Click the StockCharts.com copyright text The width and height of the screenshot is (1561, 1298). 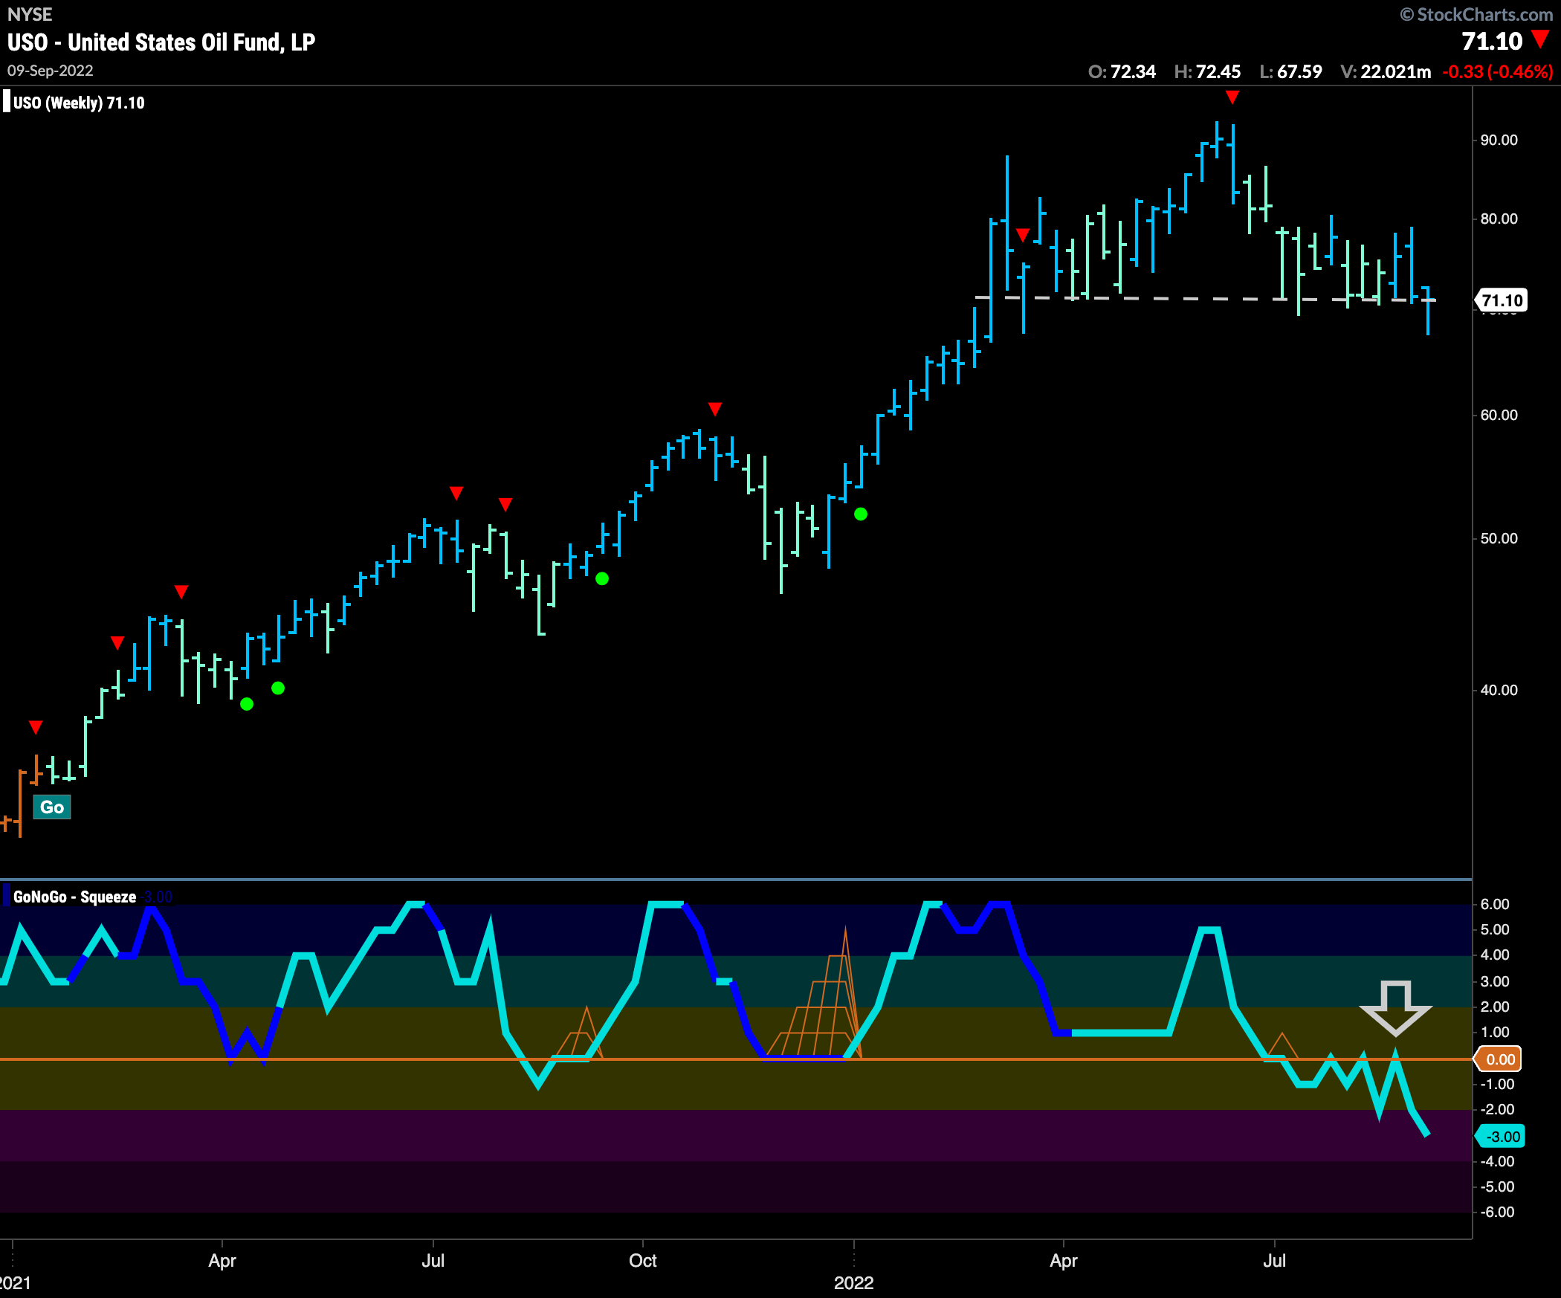[x=1476, y=14]
